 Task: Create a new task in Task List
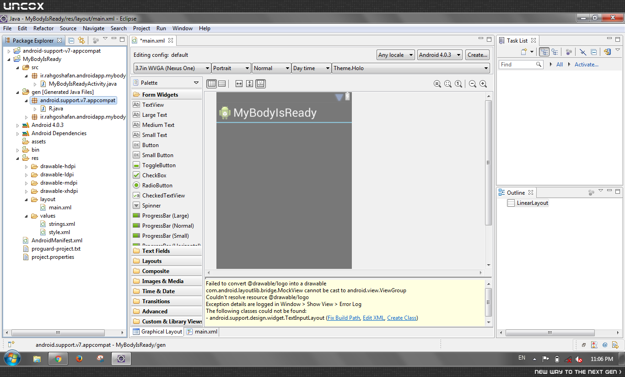pyautogui.click(x=524, y=52)
